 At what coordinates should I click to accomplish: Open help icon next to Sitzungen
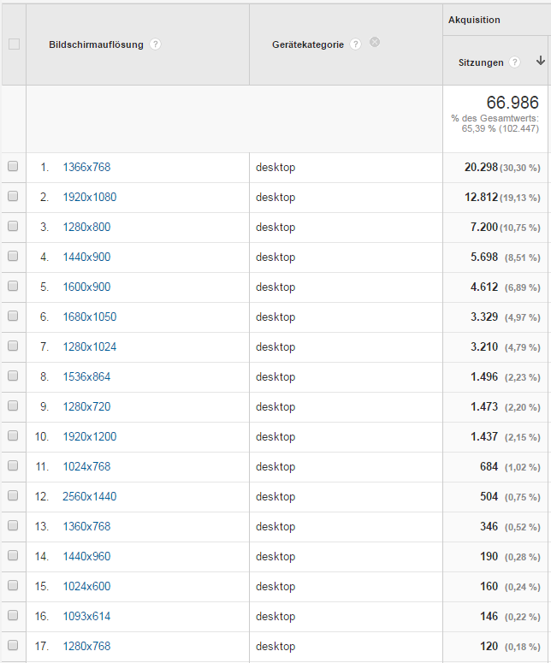click(x=514, y=62)
